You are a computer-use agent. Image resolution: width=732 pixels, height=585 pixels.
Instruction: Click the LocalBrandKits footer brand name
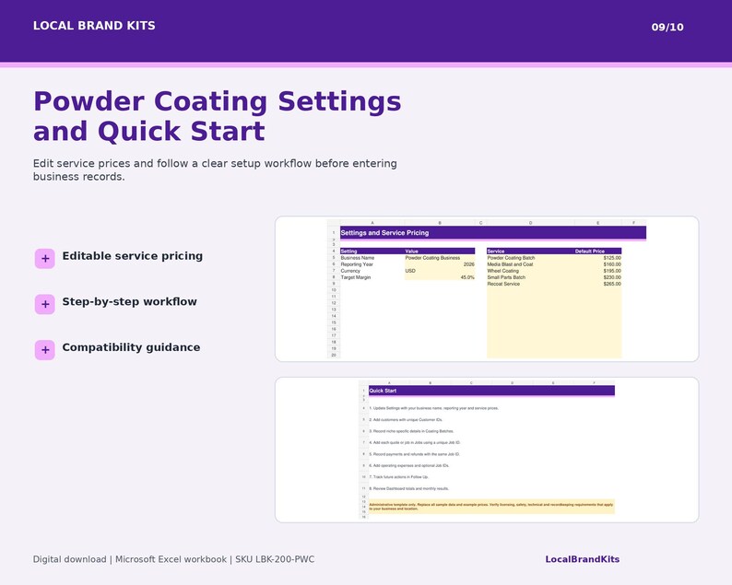click(x=582, y=559)
